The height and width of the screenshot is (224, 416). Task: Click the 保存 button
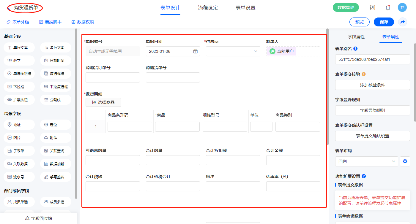(x=384, y=22)
